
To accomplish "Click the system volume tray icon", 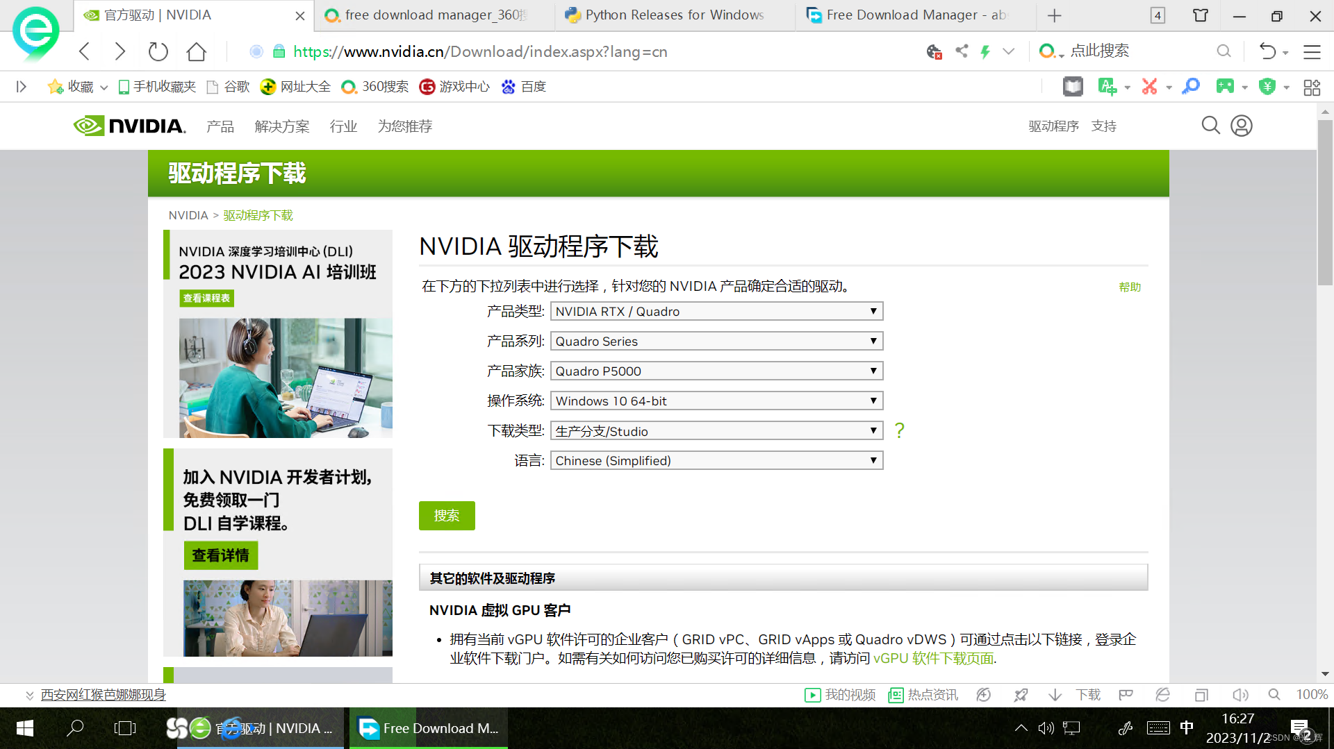I will point(1046,728).
